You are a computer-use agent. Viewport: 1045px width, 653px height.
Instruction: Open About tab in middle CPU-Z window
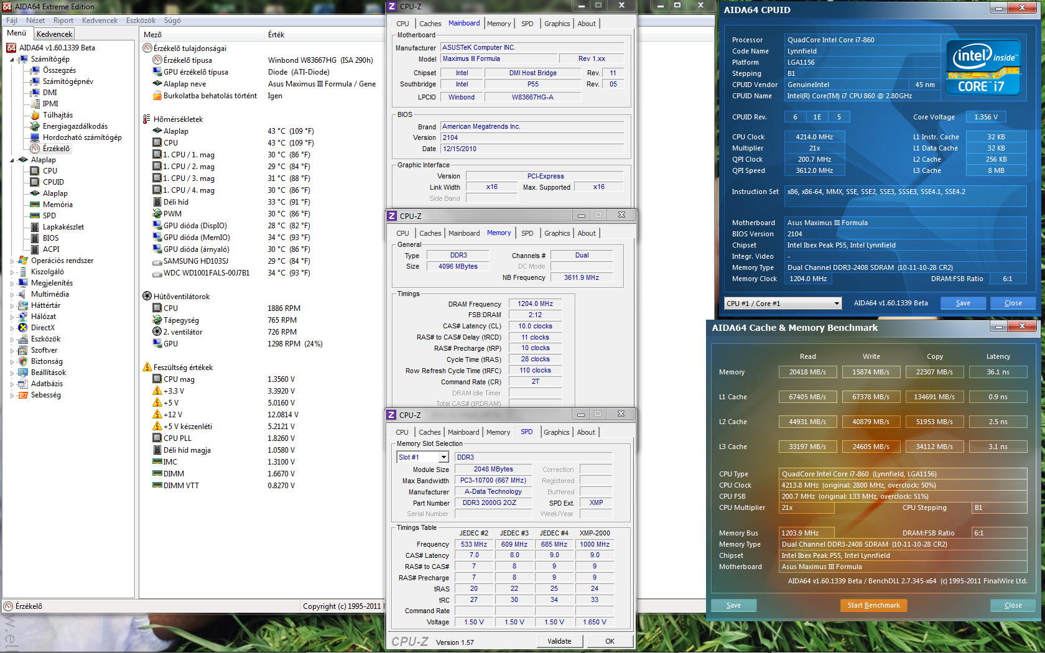(x=587, y=233)
